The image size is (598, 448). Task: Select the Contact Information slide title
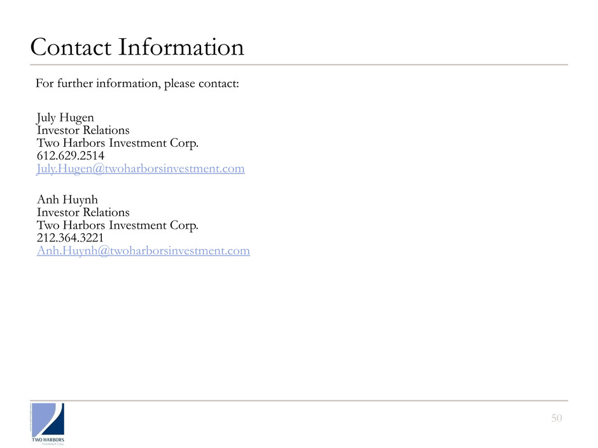tap(136, 48)
